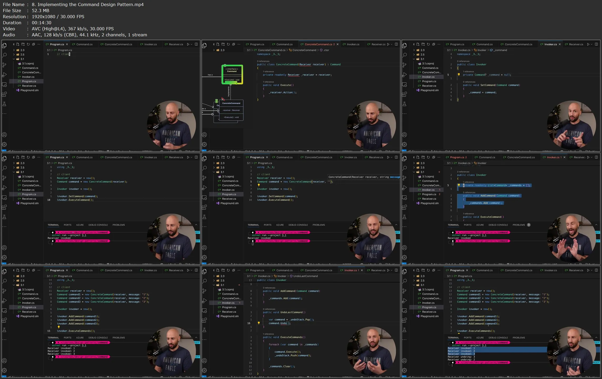Open Explorer more actions ellipsis in top-right frame
The width and height of the screenshot is (602, 379).
click(x=439, y=44)
